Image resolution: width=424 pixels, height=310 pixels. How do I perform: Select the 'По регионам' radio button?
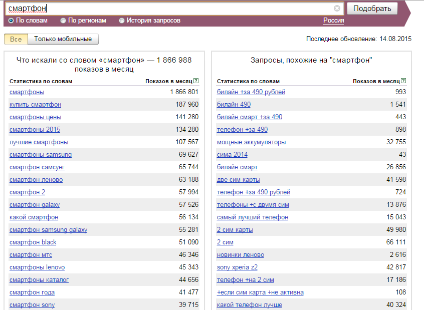63,21
